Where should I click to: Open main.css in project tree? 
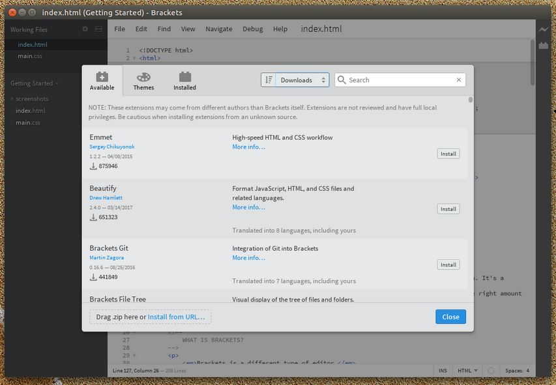coord(28,122)
